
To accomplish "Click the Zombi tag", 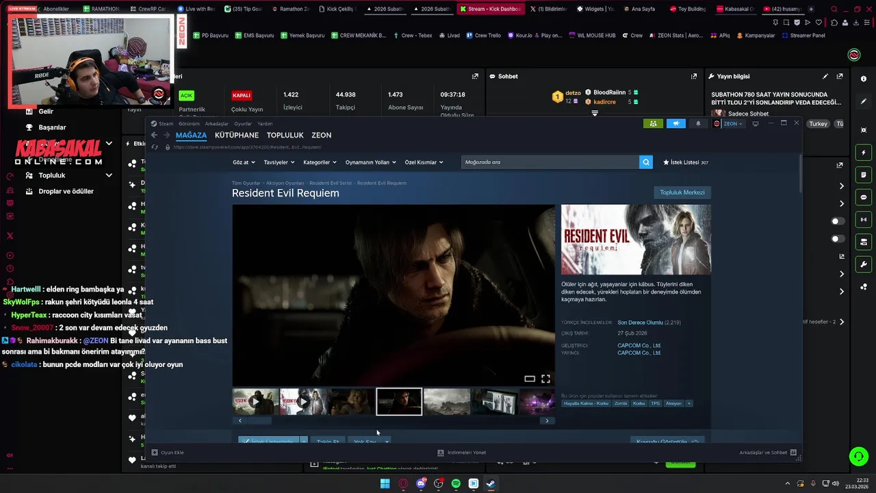I will coord(621,403).
